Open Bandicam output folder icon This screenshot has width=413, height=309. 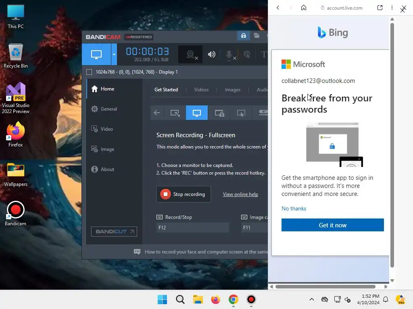coord(257,35)
